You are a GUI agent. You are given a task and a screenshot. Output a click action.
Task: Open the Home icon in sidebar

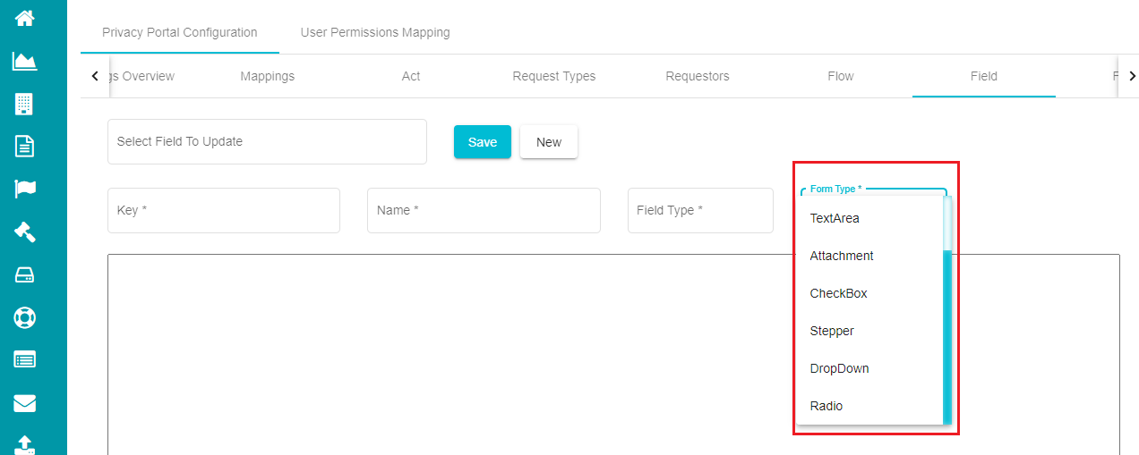coord(24,17)
